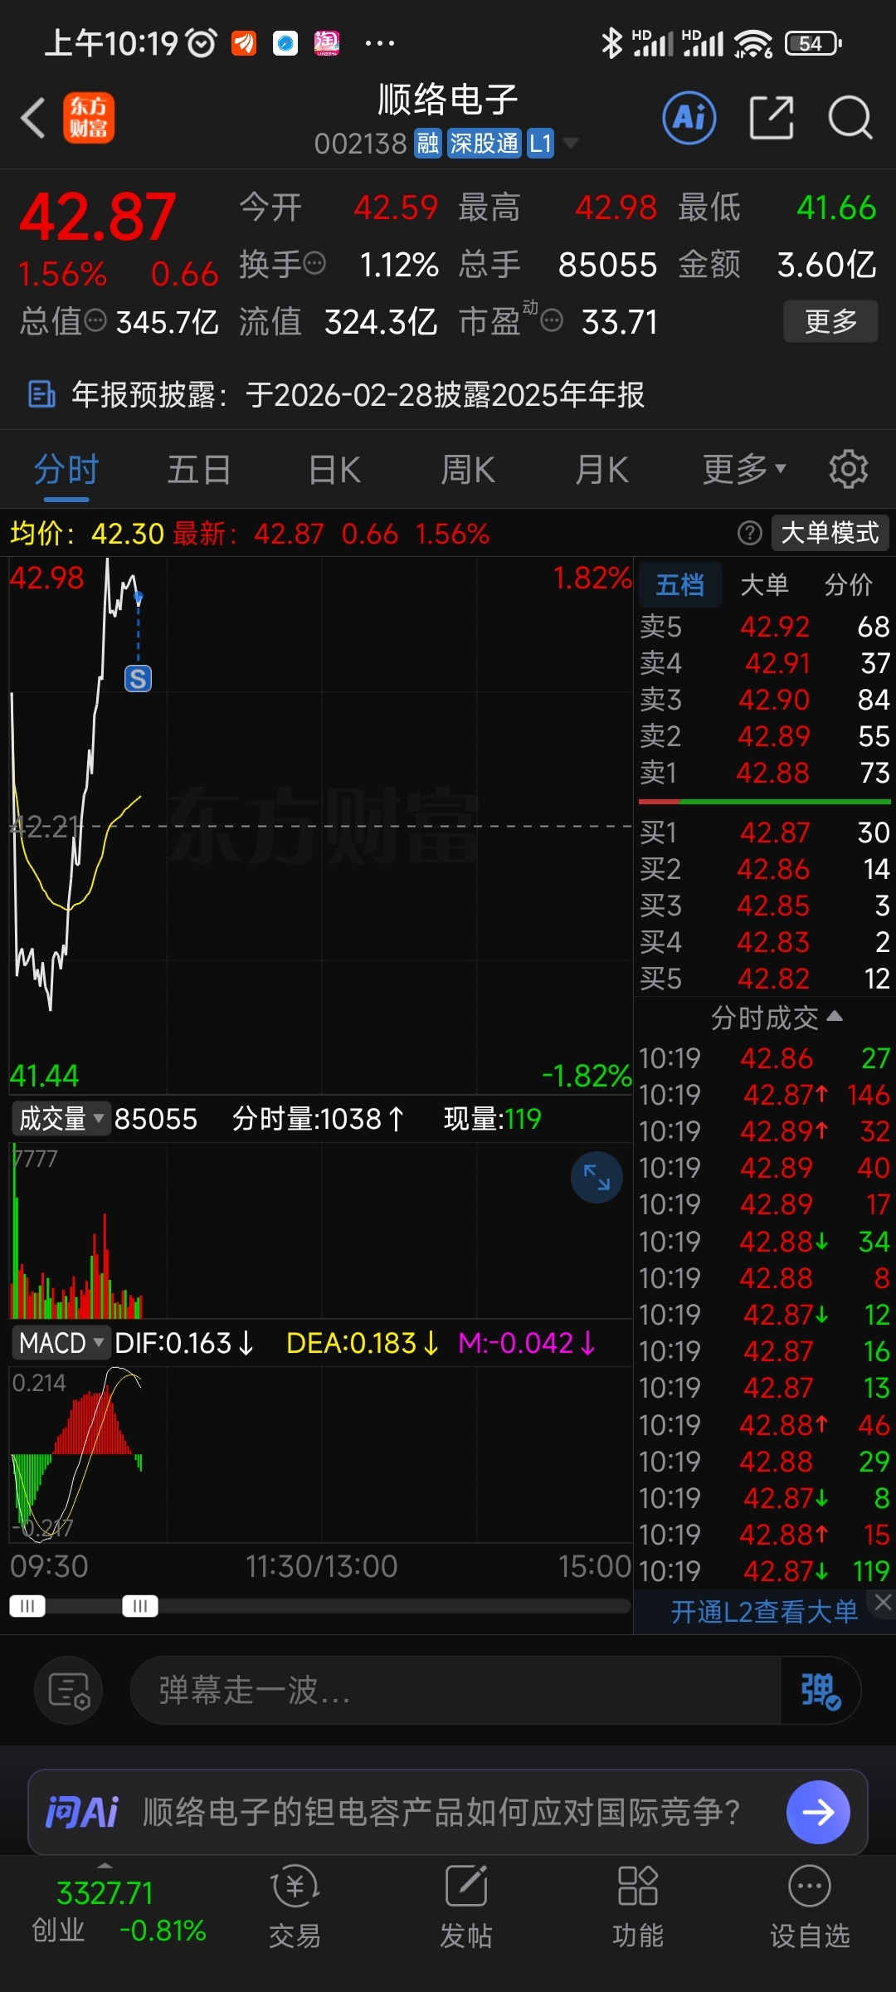Select the 五档 order book tab
Viewport: 896px width, 1992px height.
pos(680,585)
